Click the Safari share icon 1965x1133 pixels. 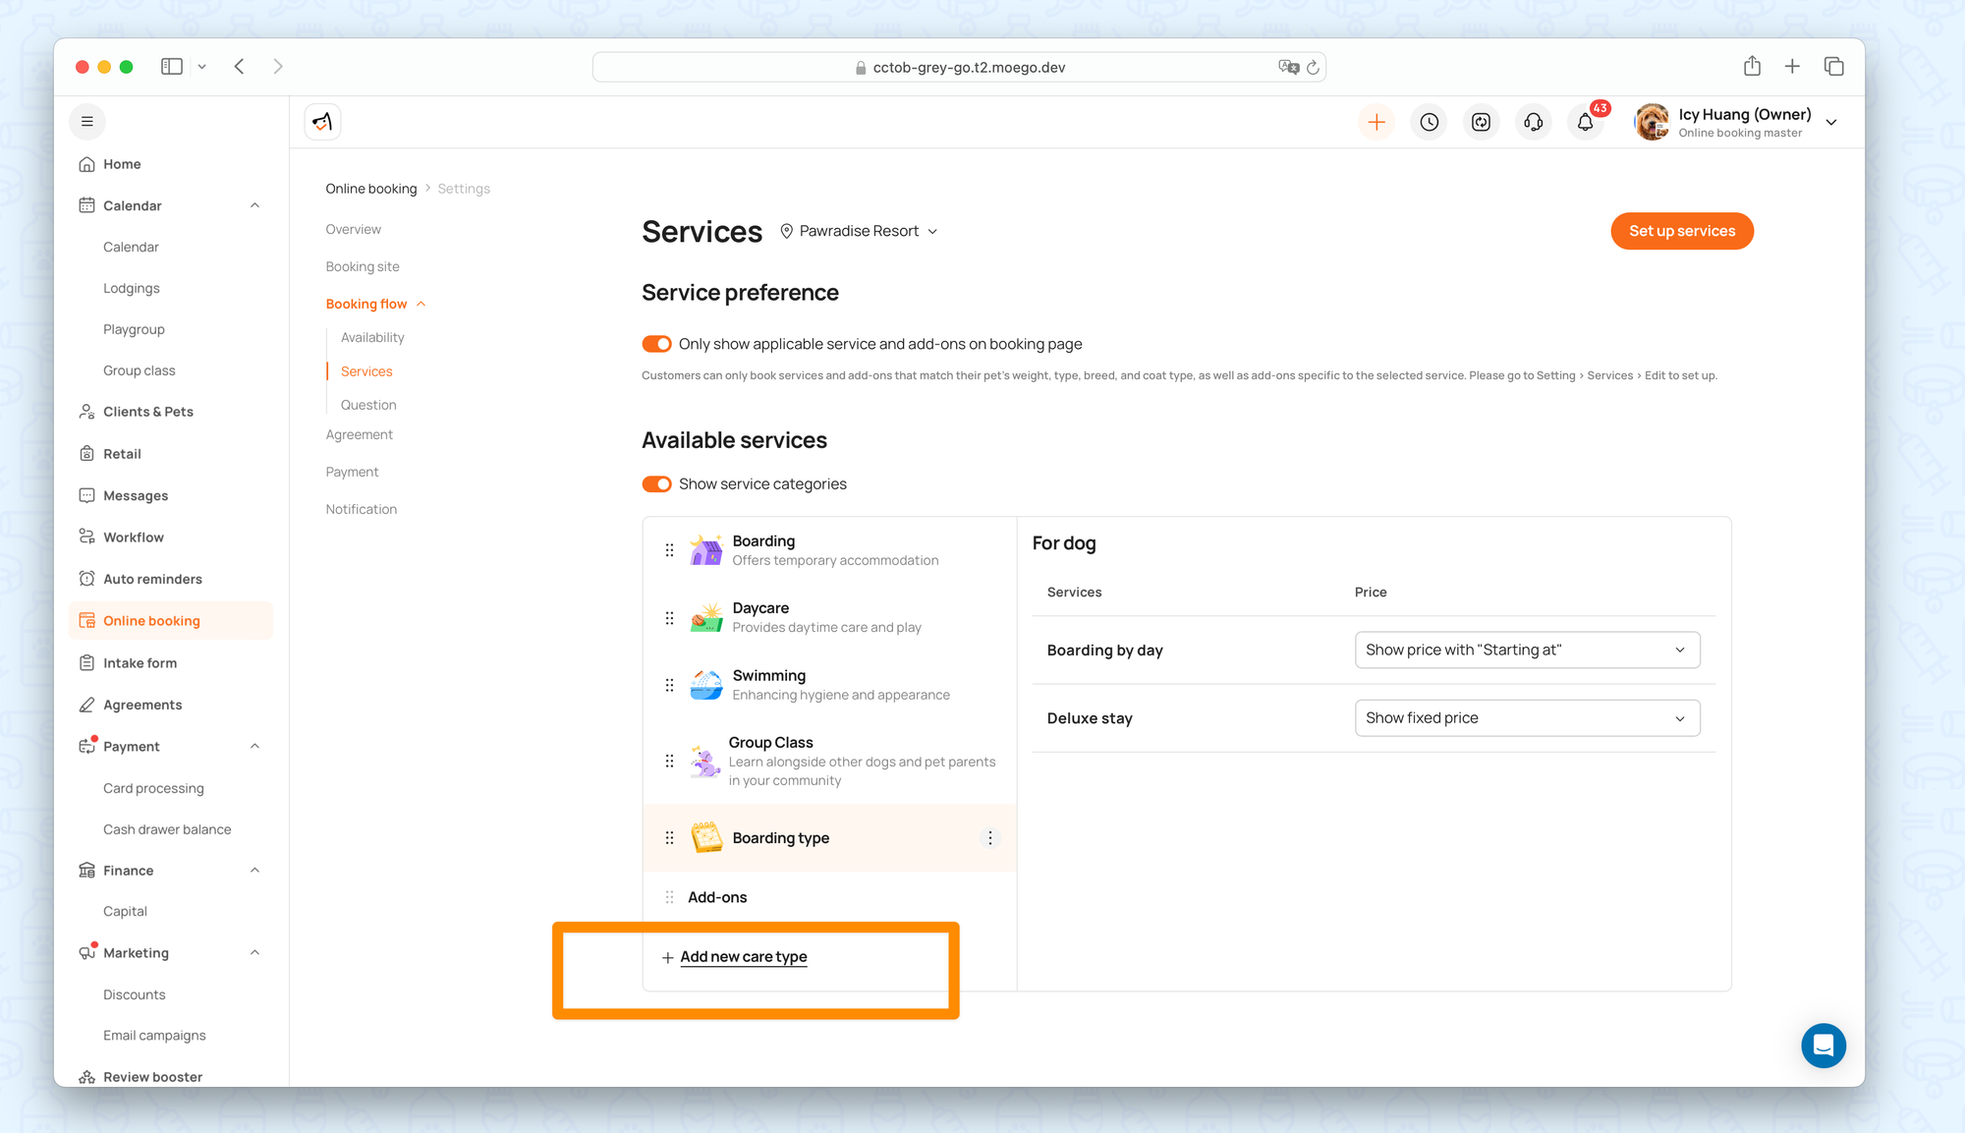(1752, 67)
